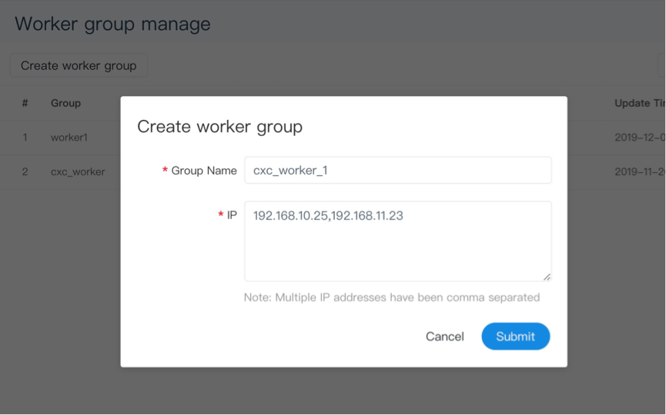666x415 pixels.
Task: Click the Worker group manage page heading
Action: coord(112,24)
